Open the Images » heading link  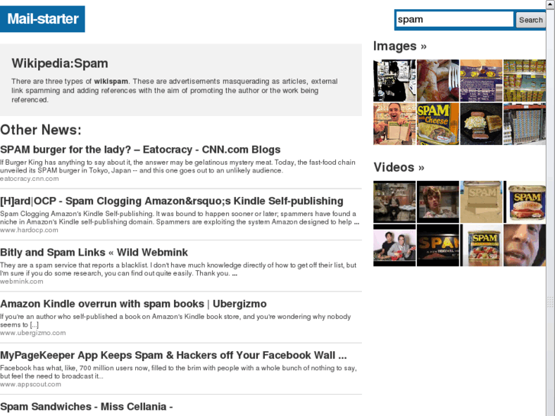pyautogui.click(x=400, y=46)
